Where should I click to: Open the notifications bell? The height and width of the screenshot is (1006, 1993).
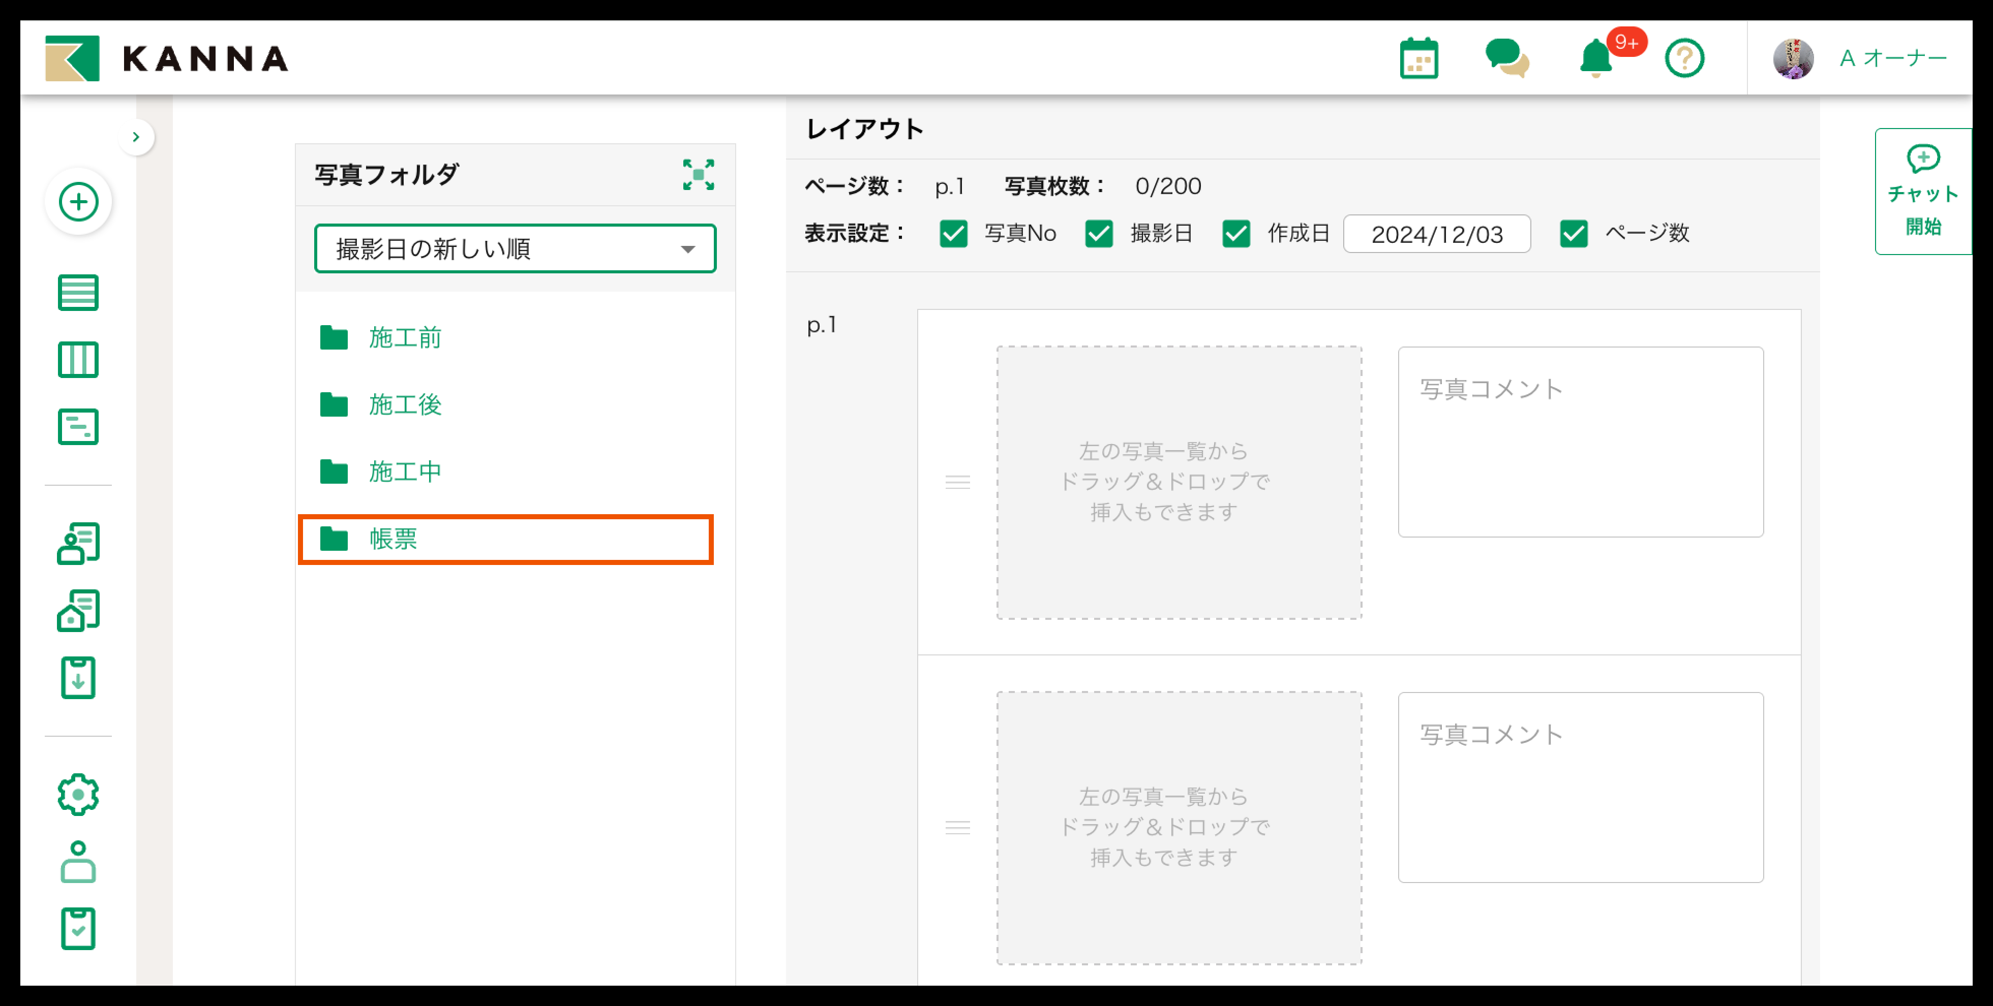coord(1595,59)
